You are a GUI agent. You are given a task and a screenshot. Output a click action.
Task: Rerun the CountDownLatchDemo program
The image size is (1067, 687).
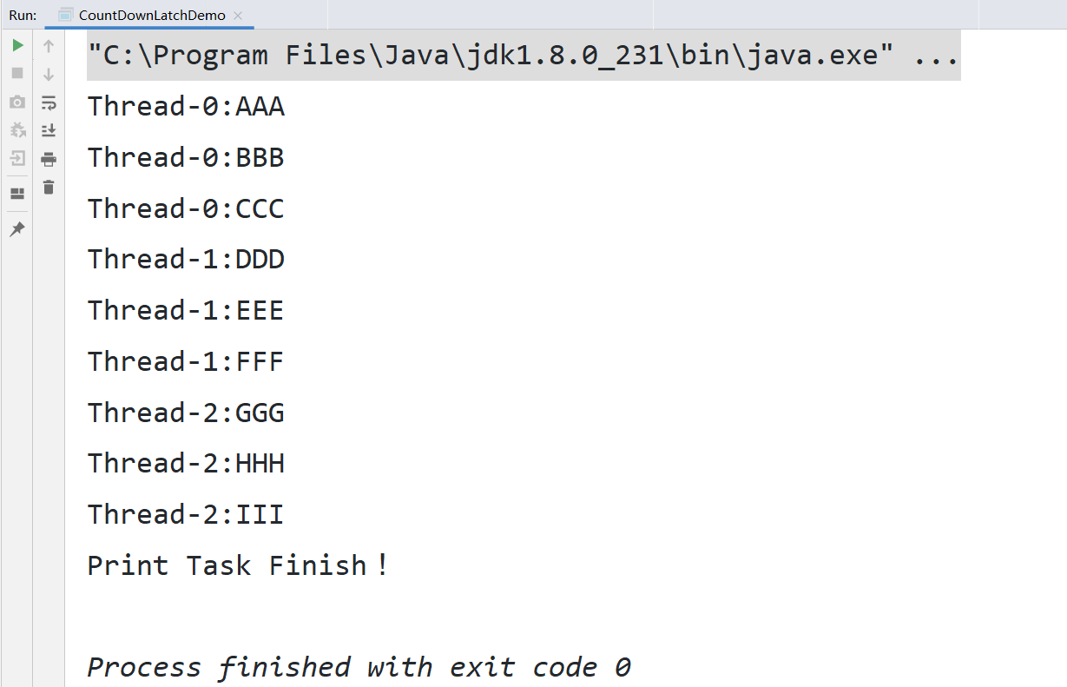(17, 45)
